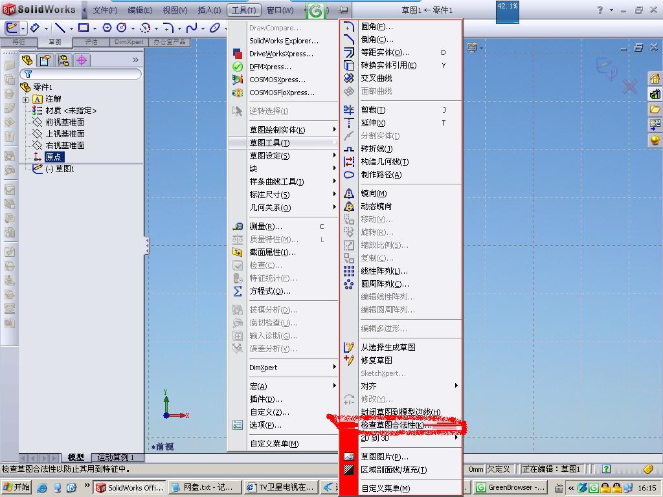This screenshot has width=663, height=497.
Task: Switch to the 特征 command tab
Action: point(19,42)
